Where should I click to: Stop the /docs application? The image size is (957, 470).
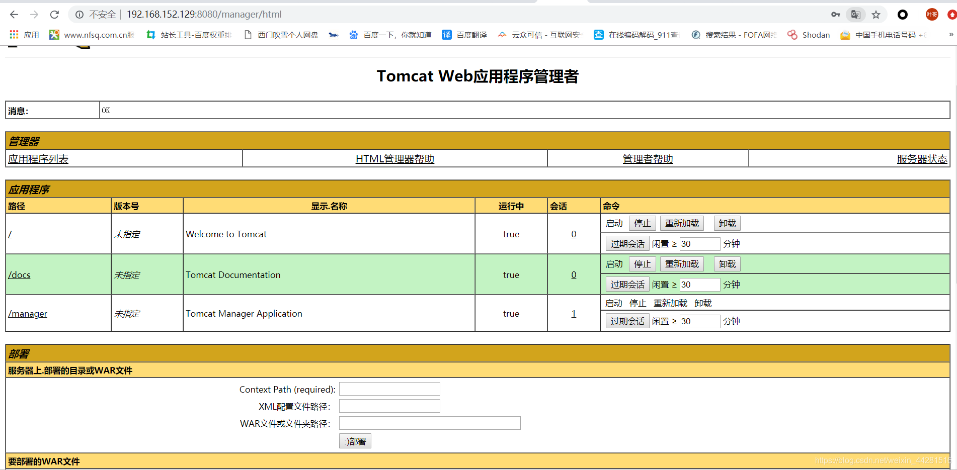point(643,264)
